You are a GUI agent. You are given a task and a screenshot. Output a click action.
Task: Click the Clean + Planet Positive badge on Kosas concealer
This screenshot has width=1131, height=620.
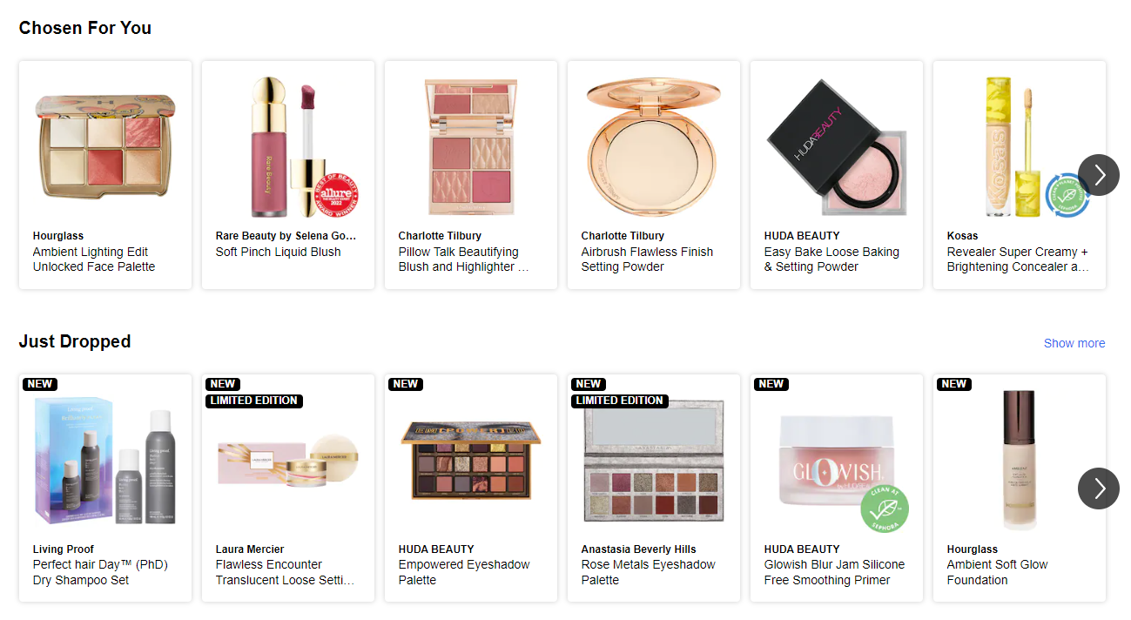1067,193
